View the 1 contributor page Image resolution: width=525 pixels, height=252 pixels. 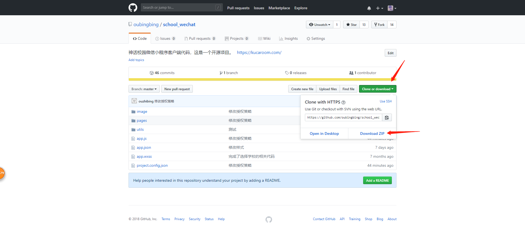click(x=363, y=73)
